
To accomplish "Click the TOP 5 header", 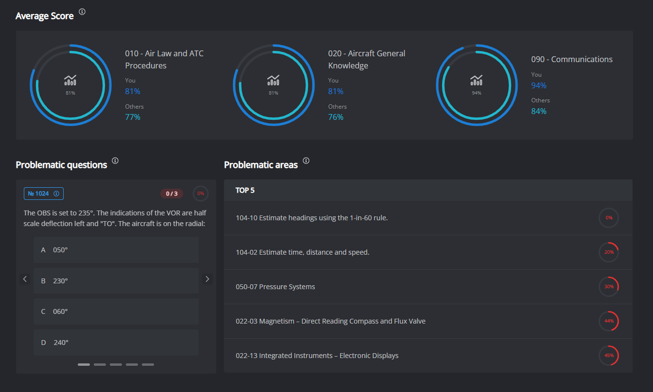I will point(245,190).
